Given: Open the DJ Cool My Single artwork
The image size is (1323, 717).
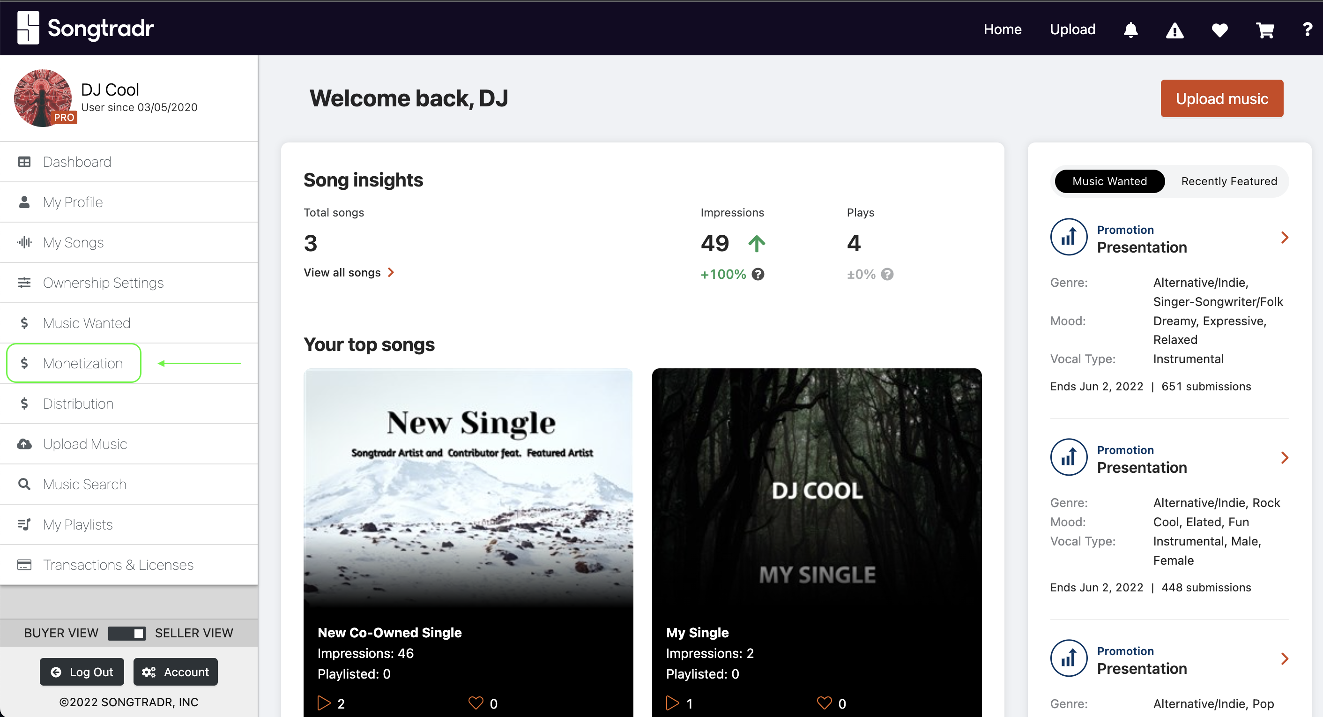Looking at the screenshot, I should (x=817, y=488).
